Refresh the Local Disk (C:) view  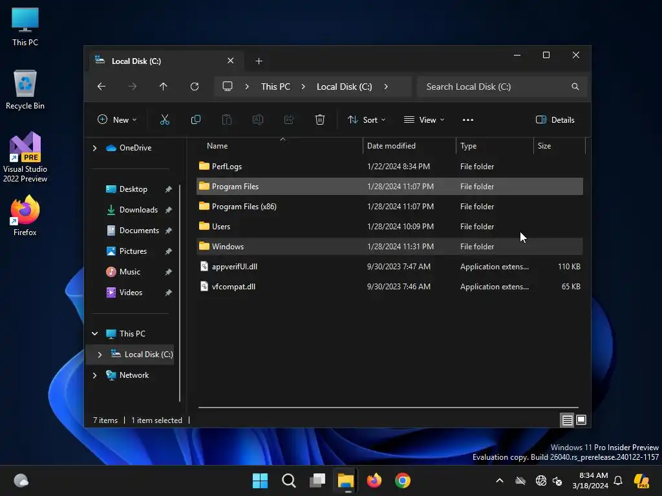tap(194, 87)
